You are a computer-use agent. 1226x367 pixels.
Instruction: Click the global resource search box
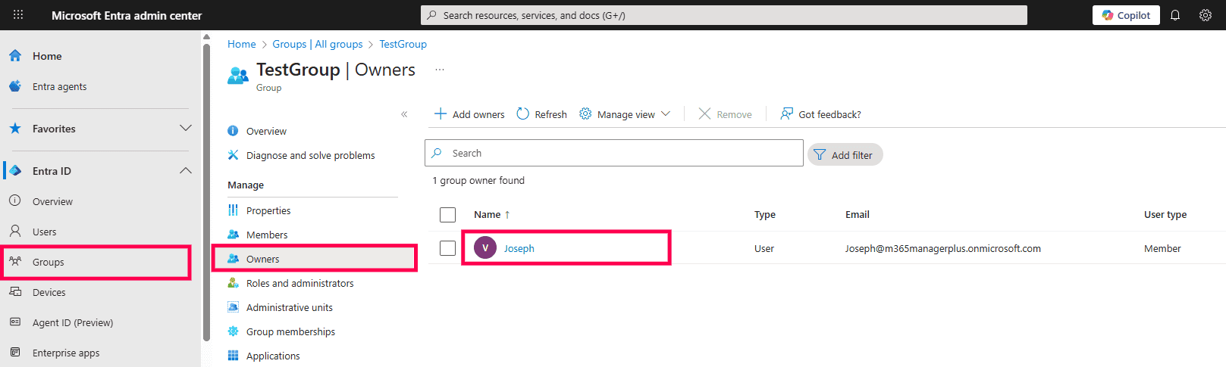pyautogui.click(x=724, y=15)
